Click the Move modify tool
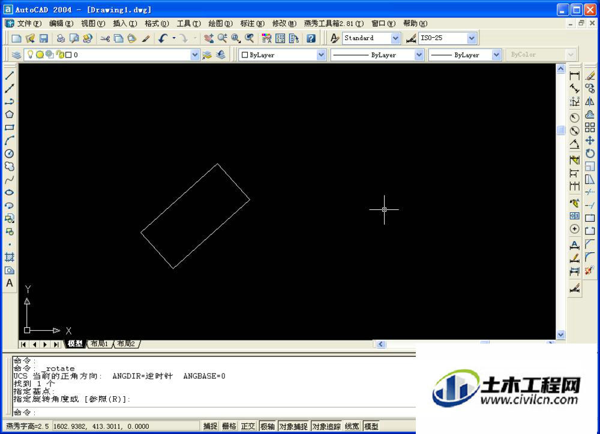600x434 pixels. point(590,140)
